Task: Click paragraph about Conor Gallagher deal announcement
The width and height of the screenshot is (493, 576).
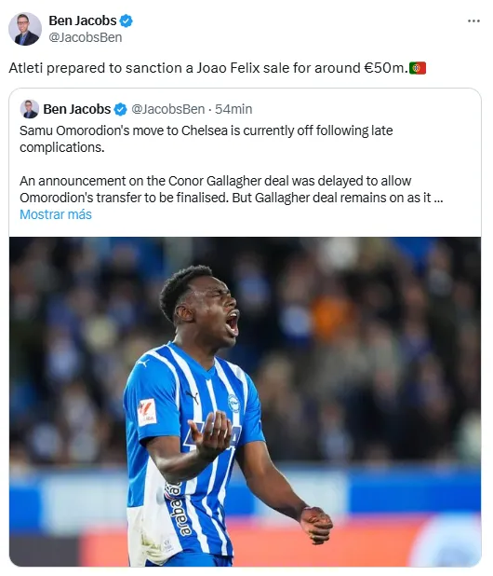Action: tap(232, 189)
